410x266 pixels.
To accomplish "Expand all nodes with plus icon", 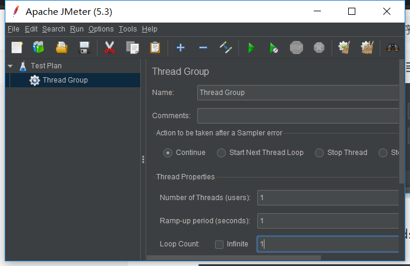I will pyautogui.click(x=181, y=47).
